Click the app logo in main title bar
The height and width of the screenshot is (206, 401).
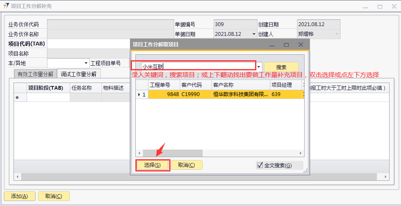point(6,6)
